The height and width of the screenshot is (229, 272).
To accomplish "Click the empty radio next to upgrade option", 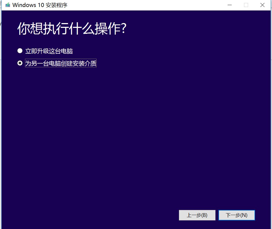I will (x=20, y=50).
